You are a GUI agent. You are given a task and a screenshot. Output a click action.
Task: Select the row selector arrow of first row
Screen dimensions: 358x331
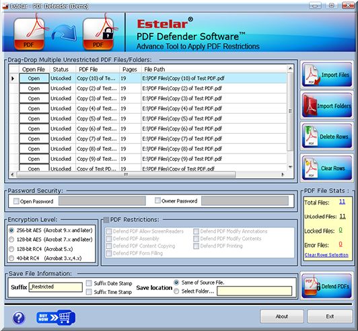pos(13,78)
